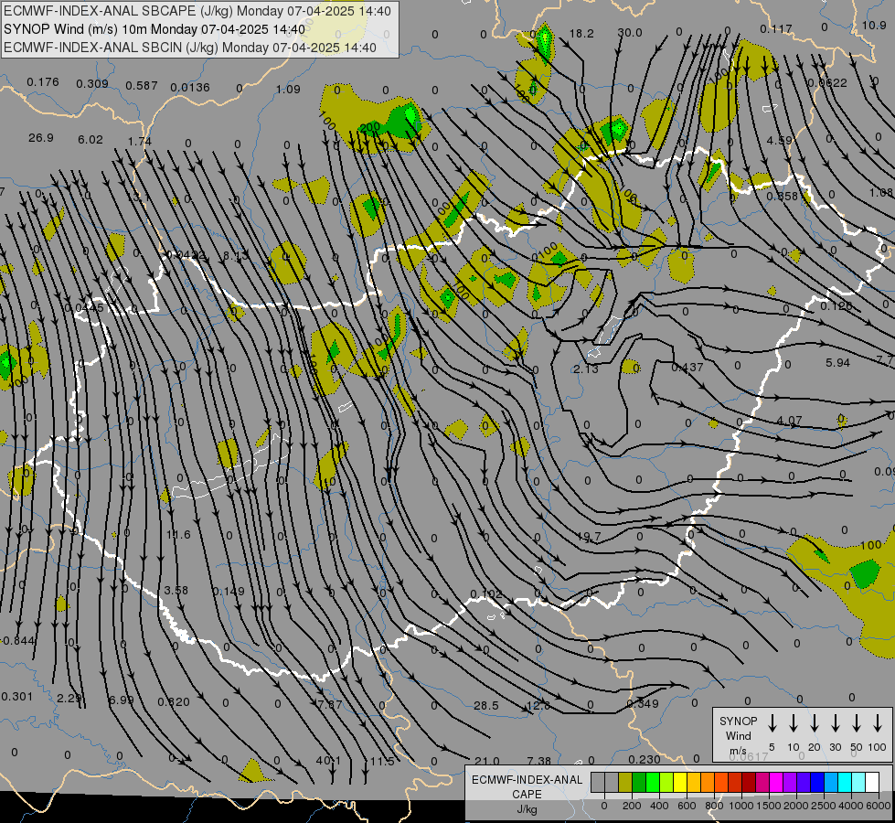This screenshot has height=823, width=895.
Task: Click the '0.102' SBCIN value on map
Action: (486, 594)
